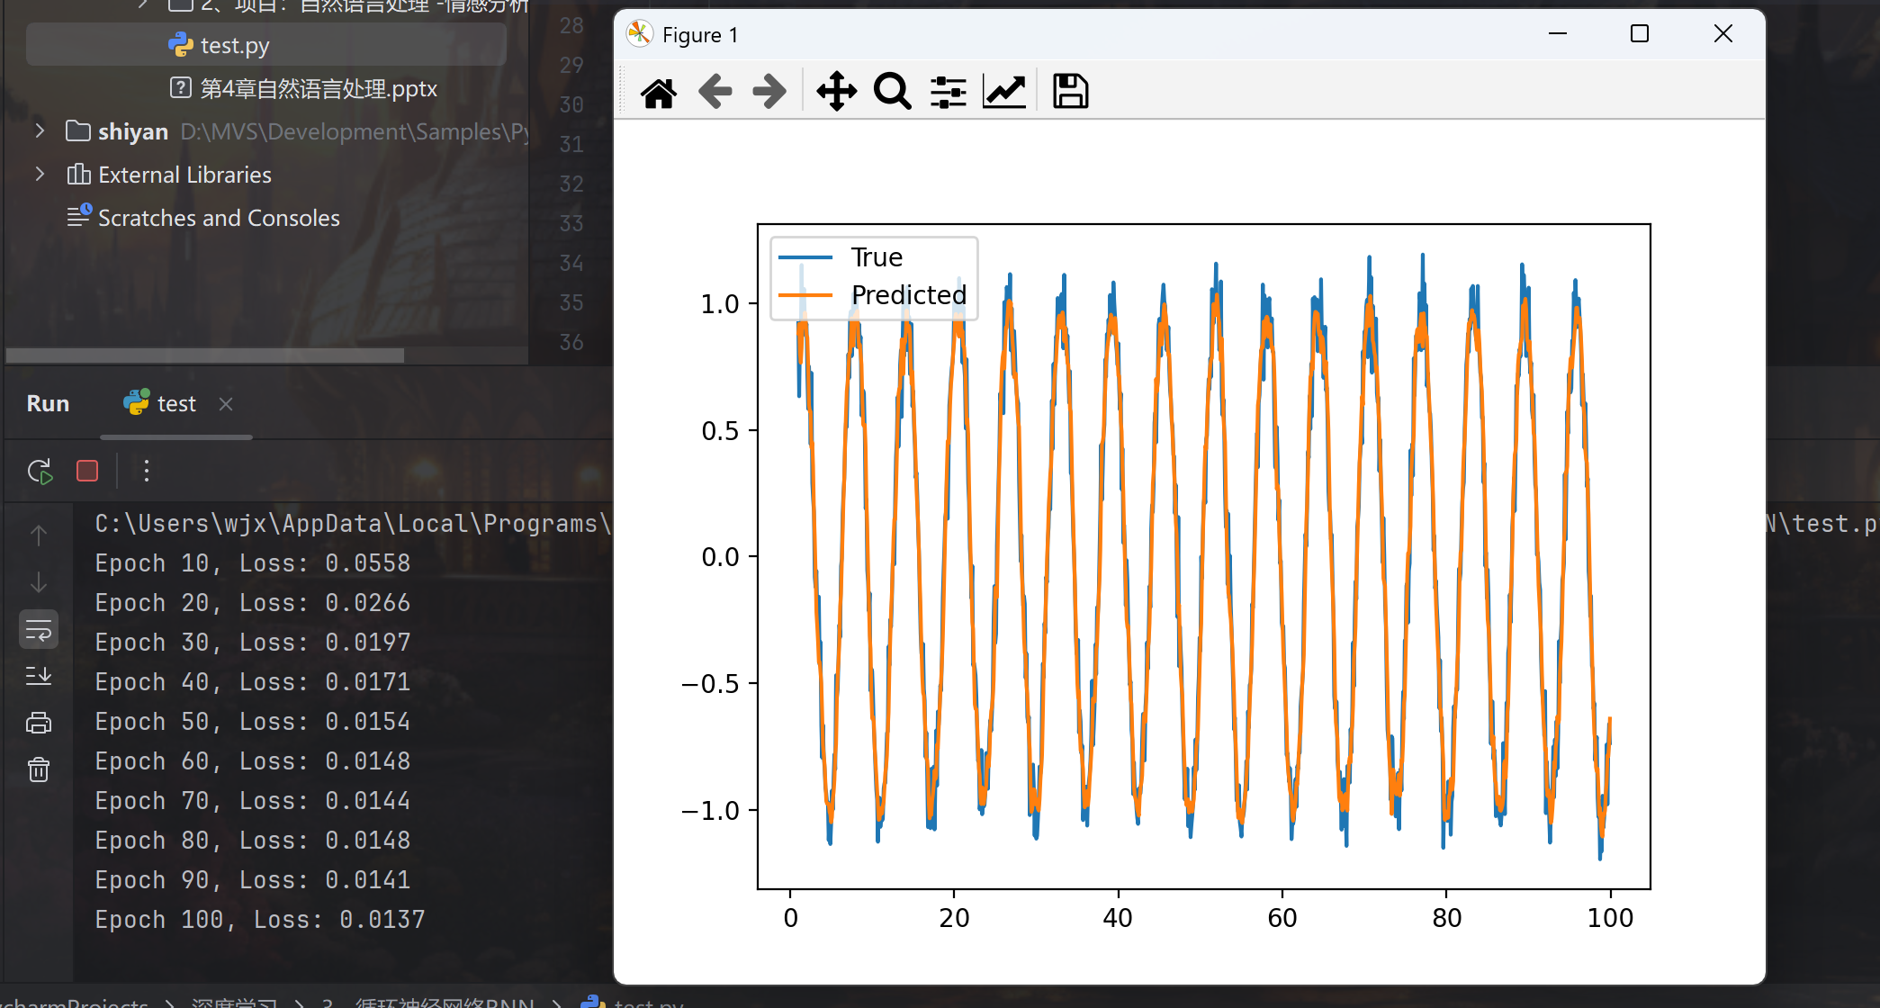Open test.py in the project tree
The height and width of the screenshot is (1008, 1880).
[x=234, y=45]
